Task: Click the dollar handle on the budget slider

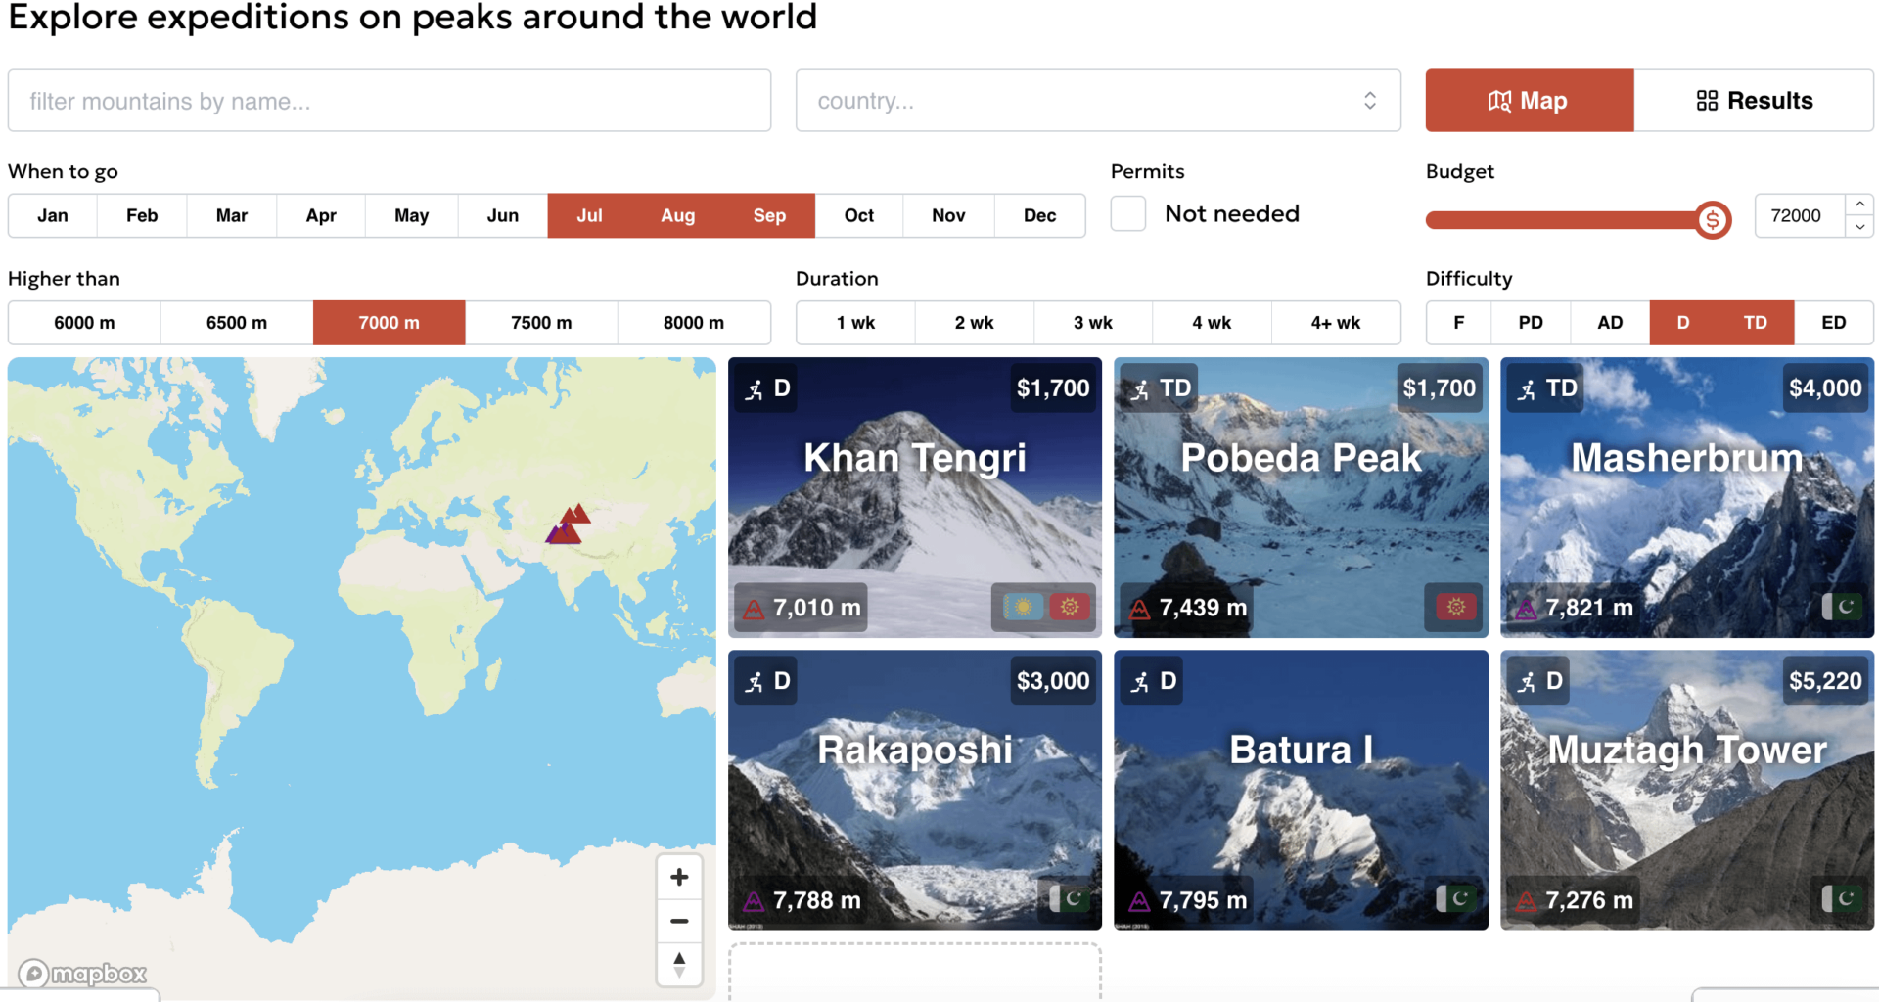Action: (x=1711, y=220)
